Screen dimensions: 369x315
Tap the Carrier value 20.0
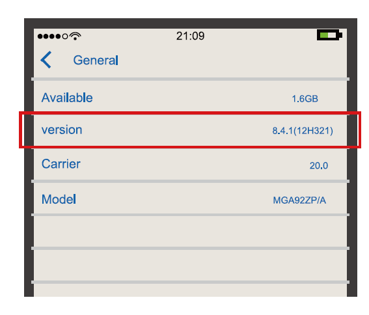(319, 166)
